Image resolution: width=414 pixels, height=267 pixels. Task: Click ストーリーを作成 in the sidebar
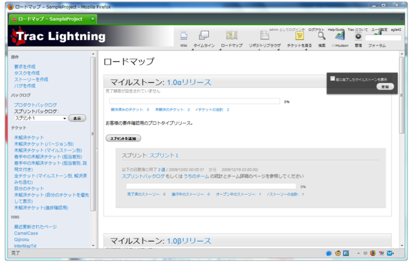pyautogui.click(x=31, y=79)
